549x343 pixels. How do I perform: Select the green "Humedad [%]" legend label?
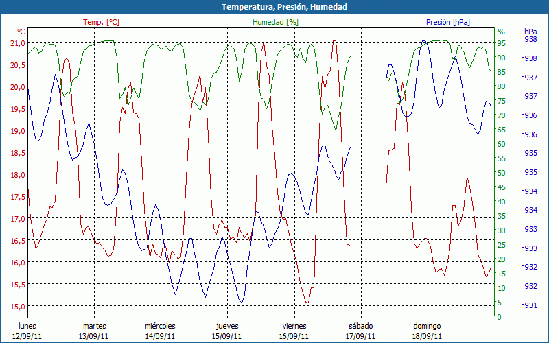pos(275,22)
